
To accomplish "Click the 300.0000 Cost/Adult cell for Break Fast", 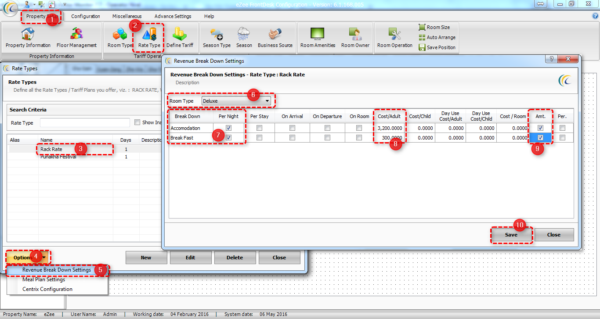I will coord(390,138).
